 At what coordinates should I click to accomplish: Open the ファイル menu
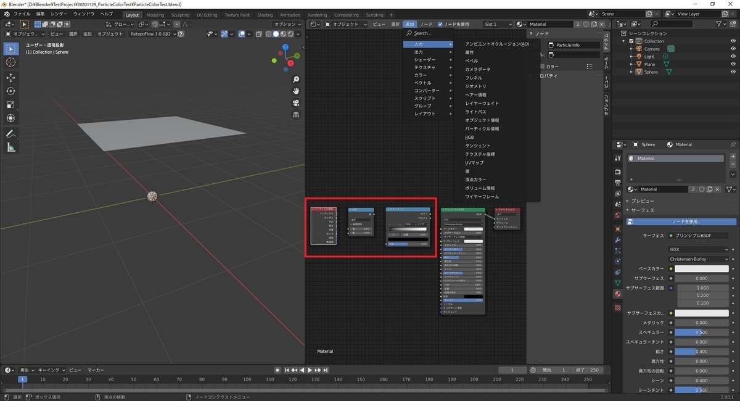tap(22, 14)
